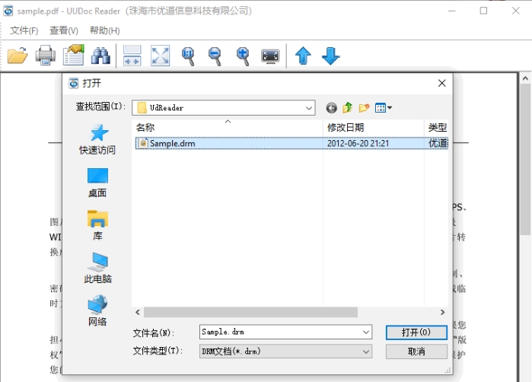The width and height of the screenshot is (532, 382).
Task: Click the binoculars search icon
Action: [100, 56]
